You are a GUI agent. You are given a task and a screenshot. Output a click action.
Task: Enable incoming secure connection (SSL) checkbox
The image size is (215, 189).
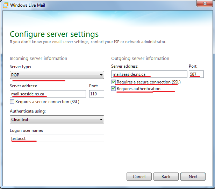(x=12, y=102)
